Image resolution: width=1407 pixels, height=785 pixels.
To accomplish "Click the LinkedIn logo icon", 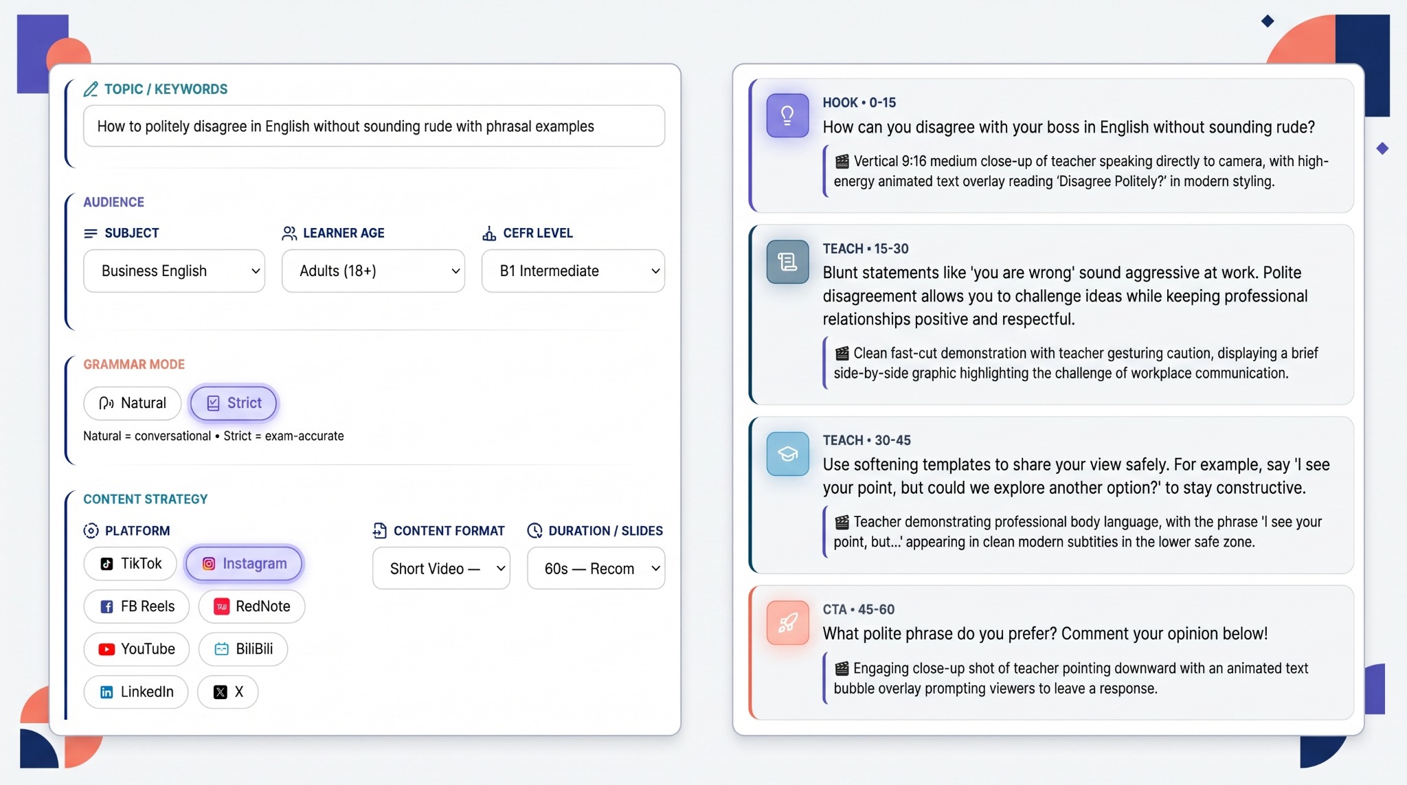I will point(106,692).
